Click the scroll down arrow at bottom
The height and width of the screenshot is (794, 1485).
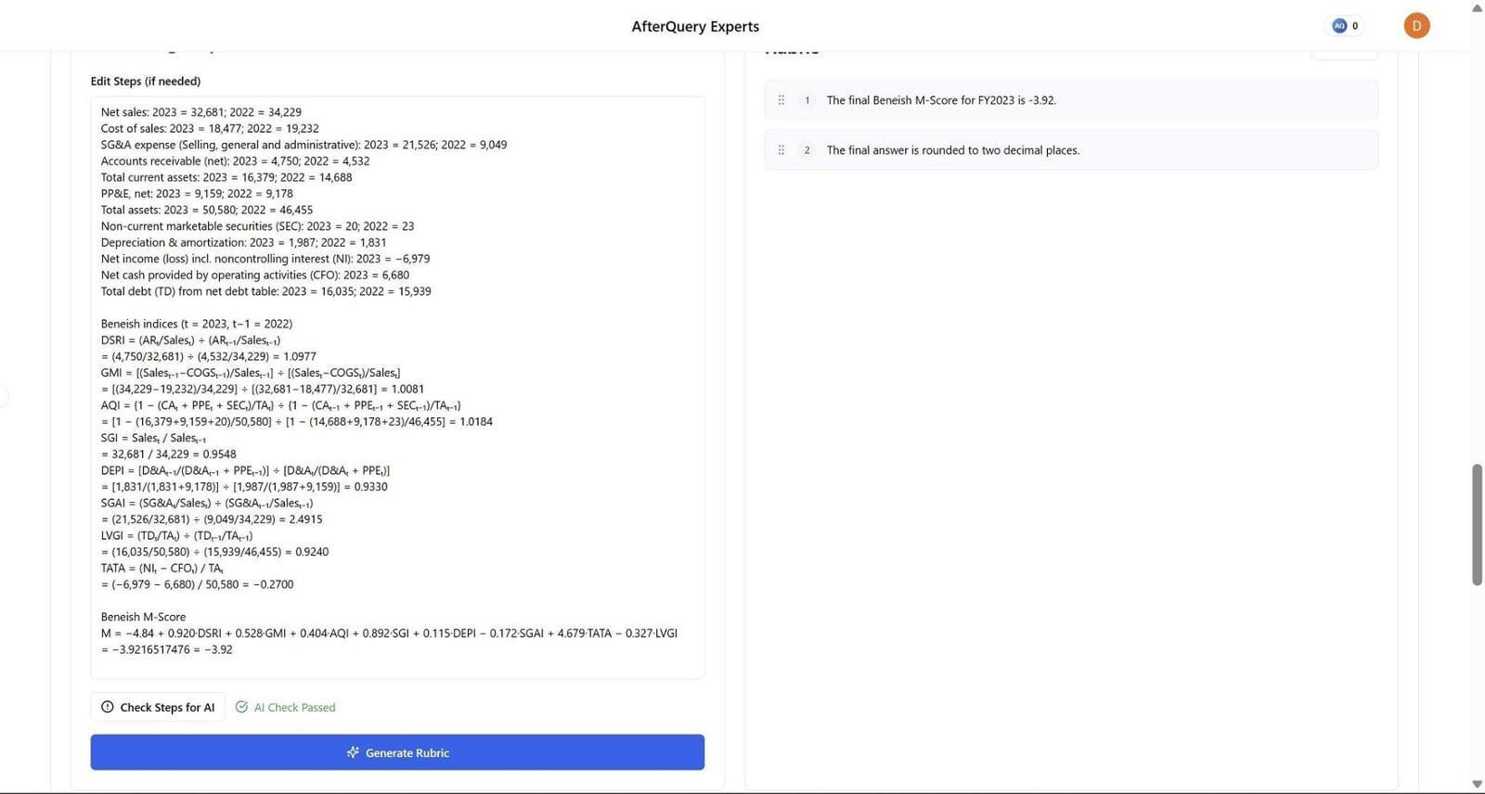pos(1477,785)
